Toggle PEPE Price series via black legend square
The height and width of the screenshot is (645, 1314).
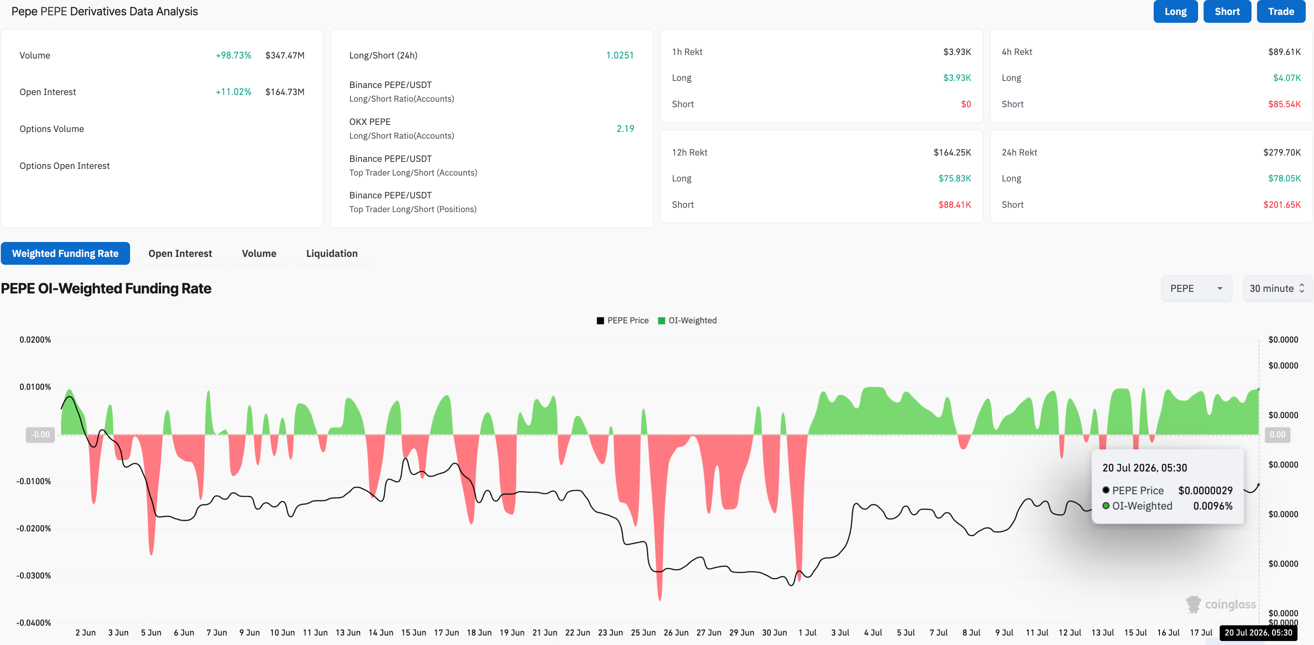click(600, 321)
